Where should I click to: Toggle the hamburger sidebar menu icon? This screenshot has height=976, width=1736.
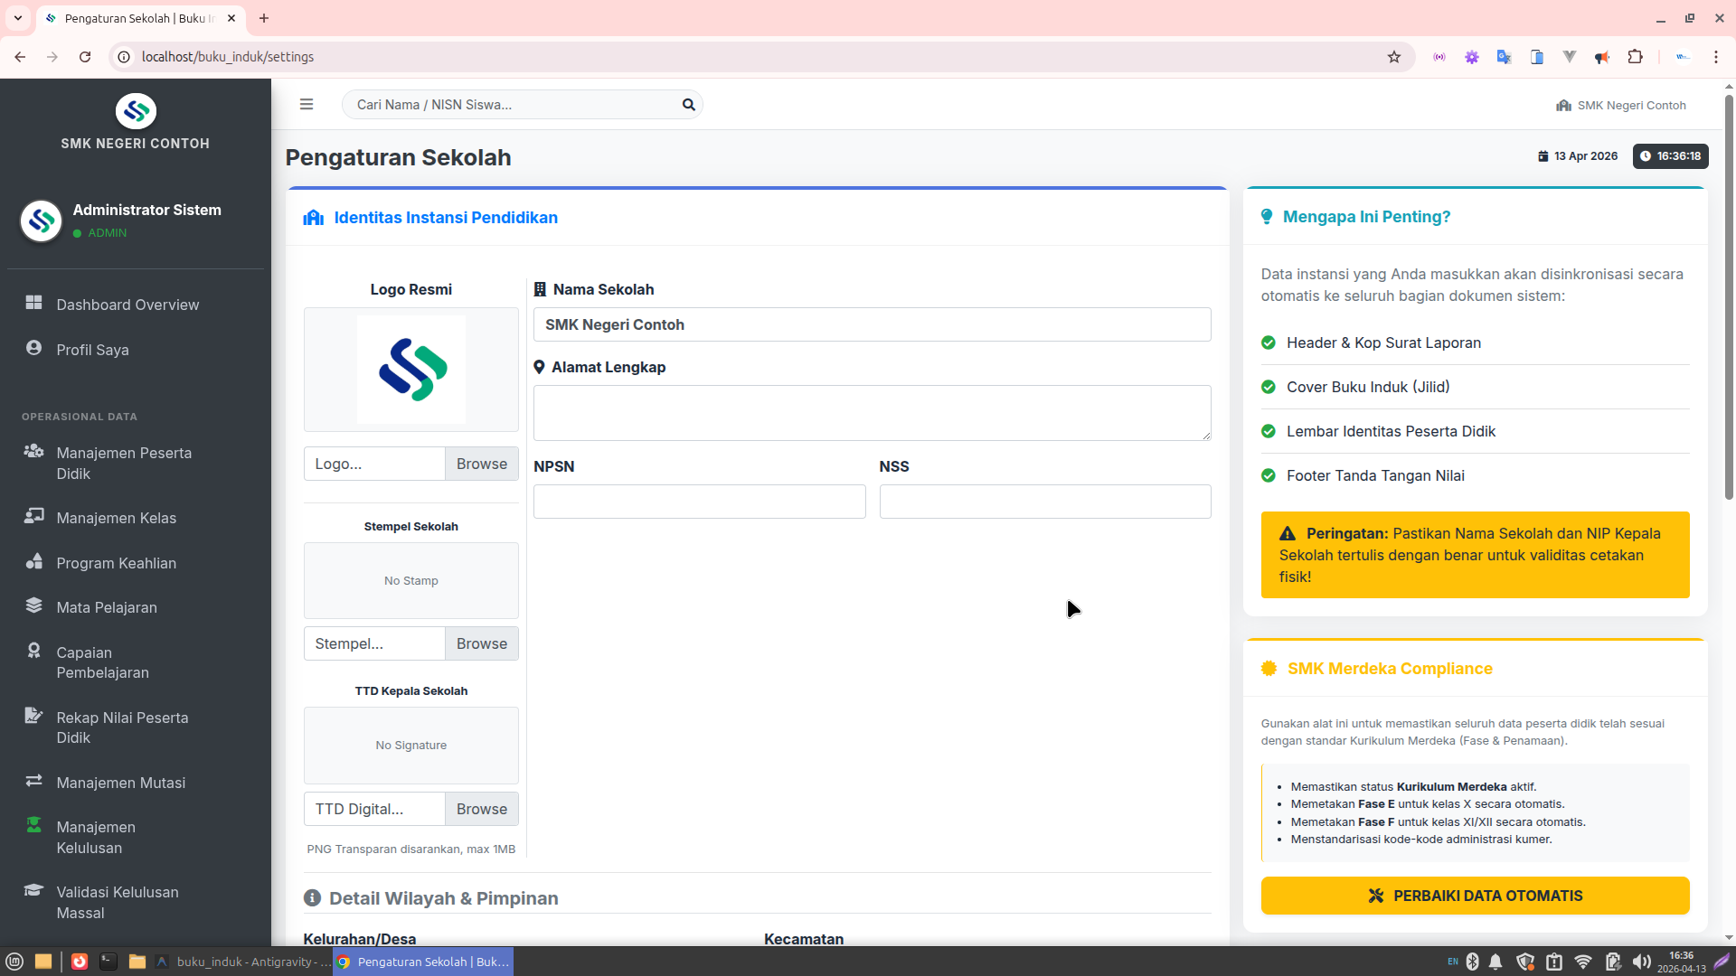point(307,105)
